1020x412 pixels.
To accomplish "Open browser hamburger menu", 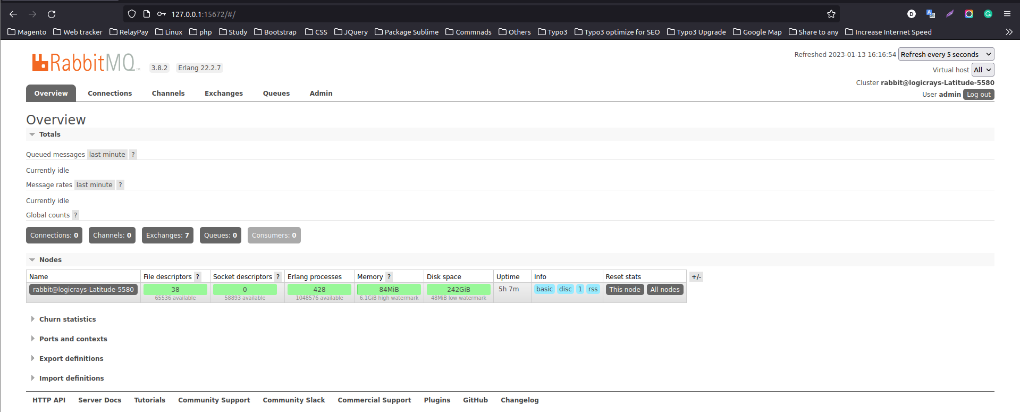I will coord(1007,14).
